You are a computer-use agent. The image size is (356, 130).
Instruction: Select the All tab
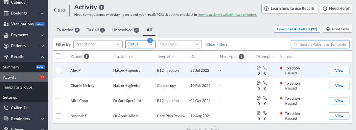pos(149,30)
